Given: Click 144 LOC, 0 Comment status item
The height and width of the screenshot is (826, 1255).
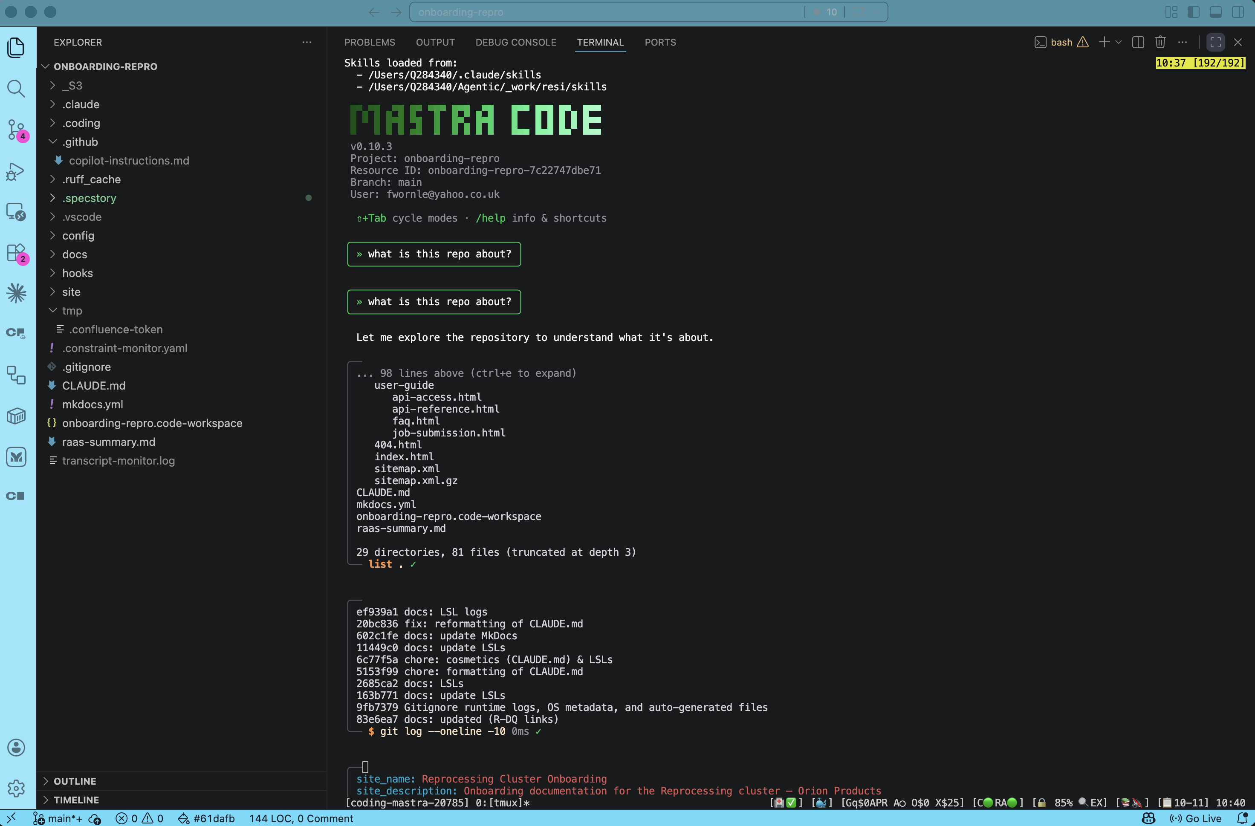Looking at the screenshot, I should pyautogui.click(x=301, y=818).
